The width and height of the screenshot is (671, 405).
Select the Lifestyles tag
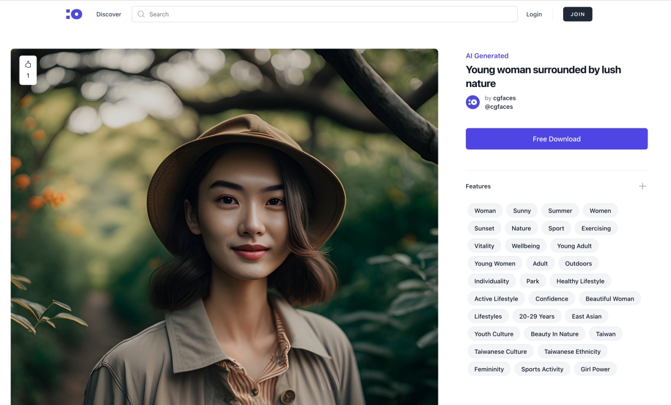488,316
